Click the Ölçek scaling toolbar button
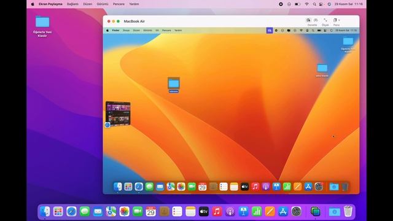Viewport: 393px width, 221px height. tap(325, 21)
